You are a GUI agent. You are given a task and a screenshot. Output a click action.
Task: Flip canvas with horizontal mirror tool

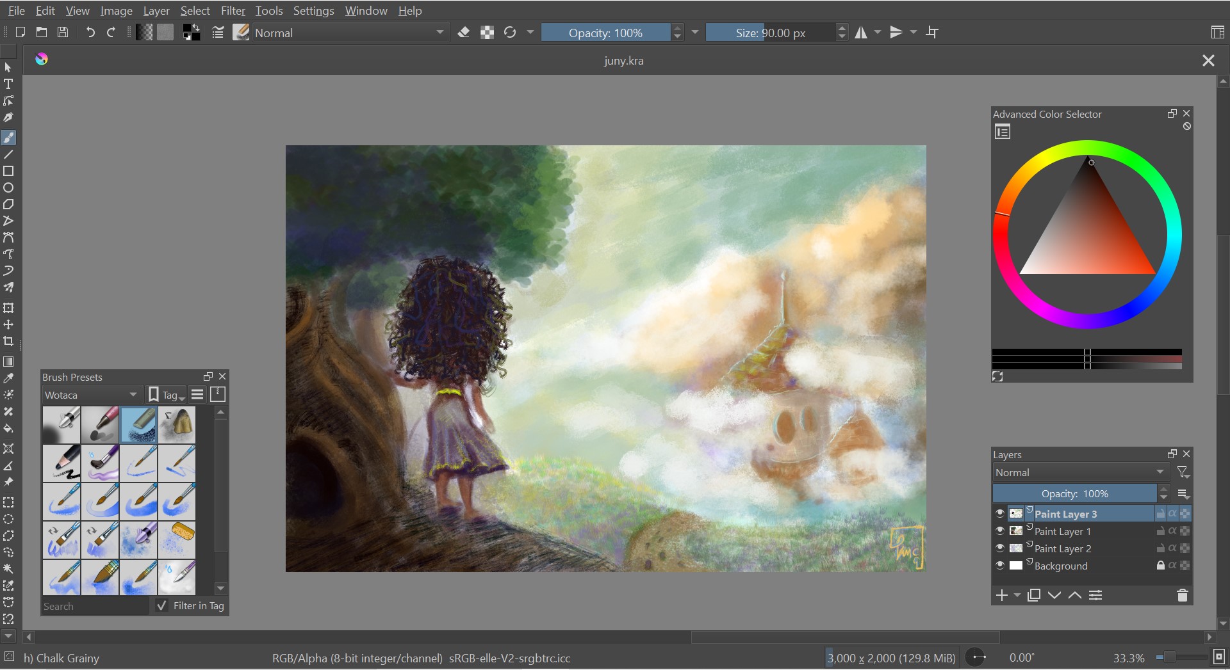[x=861, y=32]
